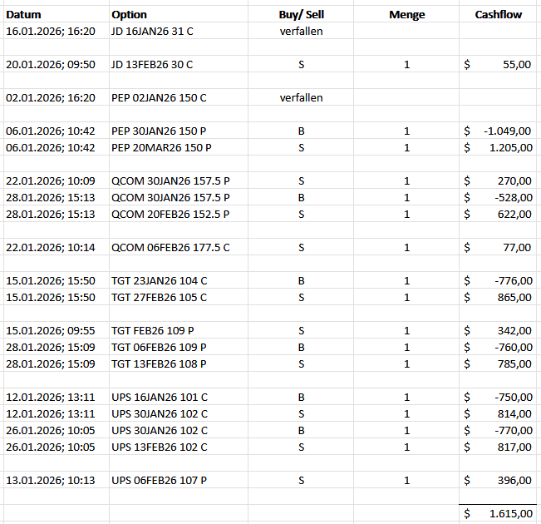
Task: Select the QCOM 20FEB26 152.5 P cell
Action: (x=170, y=215)
